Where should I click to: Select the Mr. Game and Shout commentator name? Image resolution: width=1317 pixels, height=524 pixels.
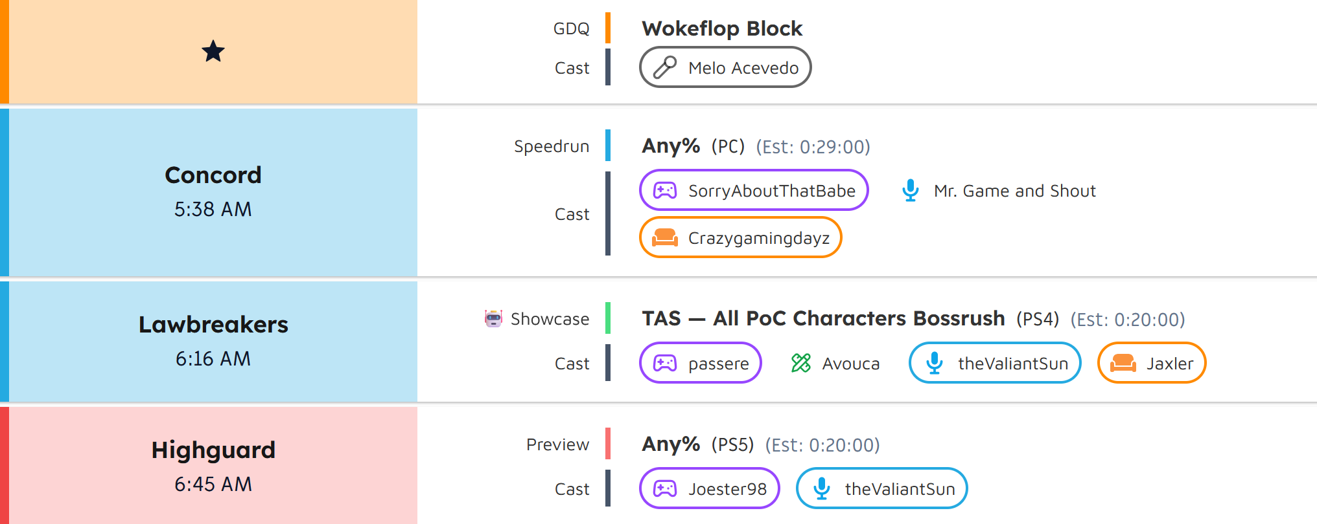1014,191
